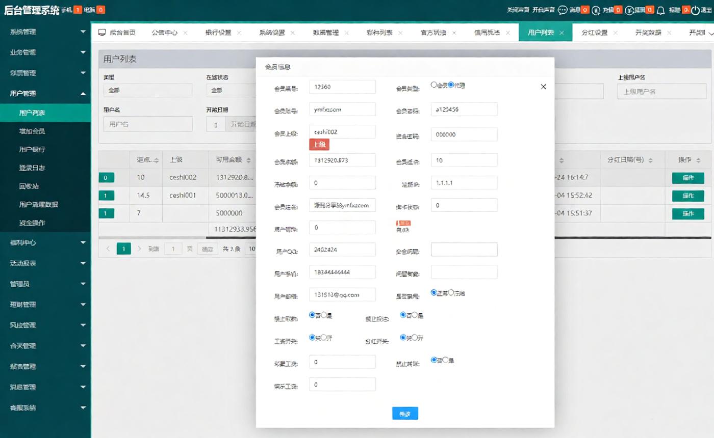Sort the 分红日期(号) column with its arrows
The height and width of the screenshot is (438, 714).
point(650,160)
